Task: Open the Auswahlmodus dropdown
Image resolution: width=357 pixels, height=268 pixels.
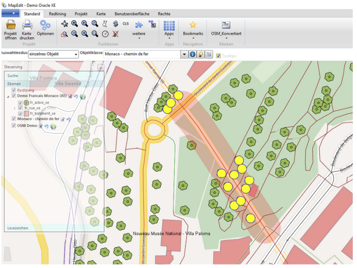Action: click(x=77, y=55)
